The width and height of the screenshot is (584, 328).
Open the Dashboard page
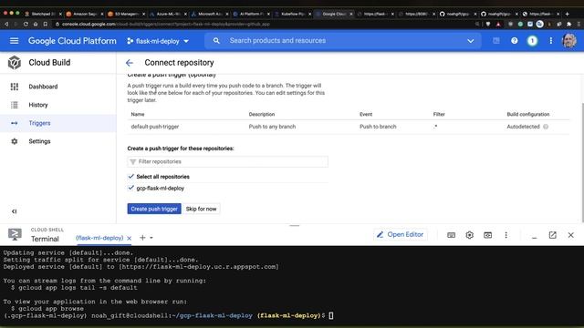tap(43, 87)
